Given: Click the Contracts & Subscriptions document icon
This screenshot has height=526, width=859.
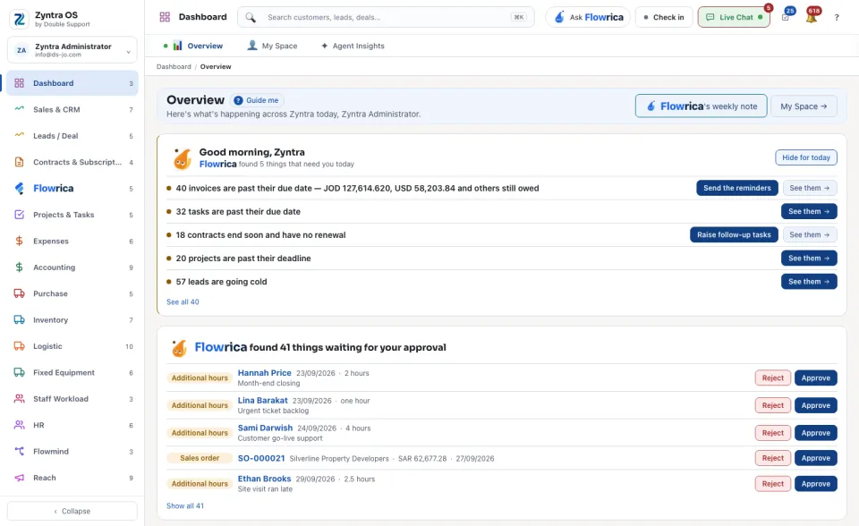Looking at the screenshot, I should [19, 162].
